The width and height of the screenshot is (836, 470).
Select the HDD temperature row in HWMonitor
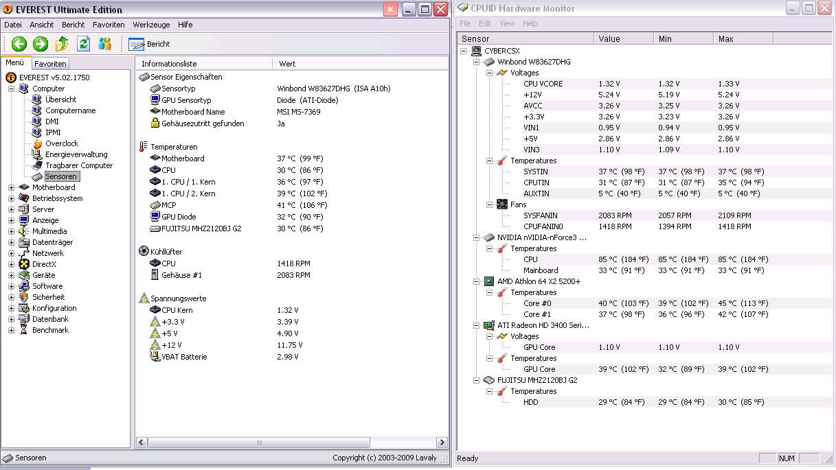[646, 402]
